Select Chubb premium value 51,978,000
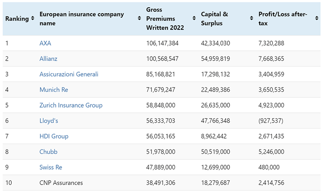This screenshot has height=193, width=323. 161,151
